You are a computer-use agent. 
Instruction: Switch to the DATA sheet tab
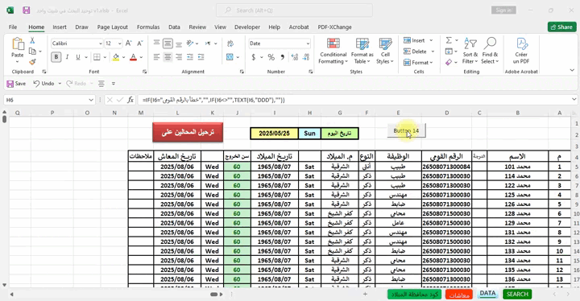click(487, 294)
